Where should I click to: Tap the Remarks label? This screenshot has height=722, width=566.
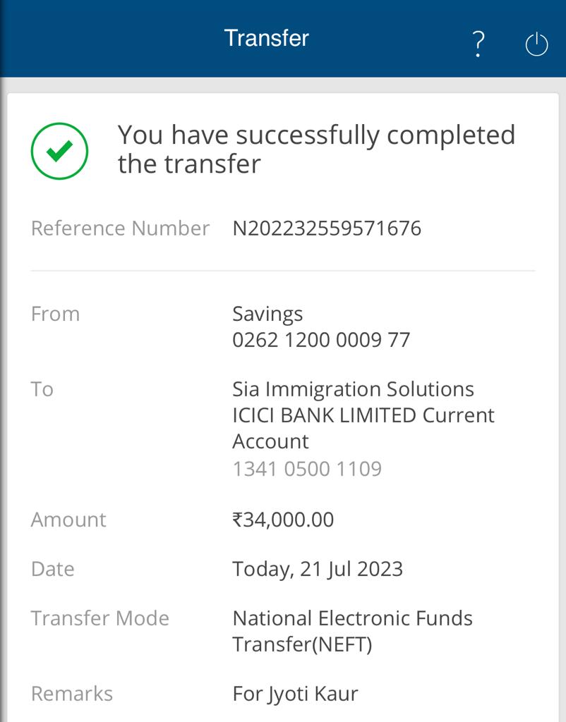(72, 694)
